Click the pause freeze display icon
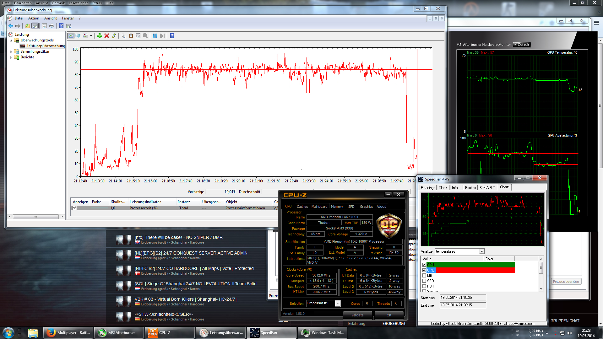 tap(155, 36)
